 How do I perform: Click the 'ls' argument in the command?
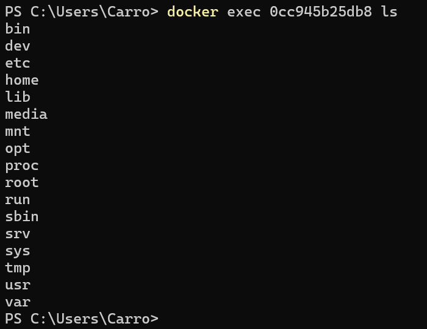(x=389, y=12)
